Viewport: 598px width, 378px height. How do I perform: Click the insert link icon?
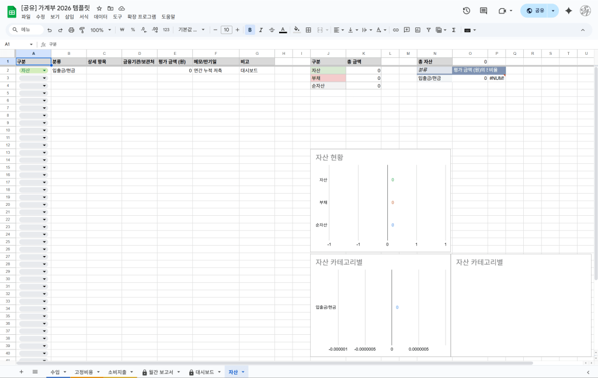pos(396,30)
